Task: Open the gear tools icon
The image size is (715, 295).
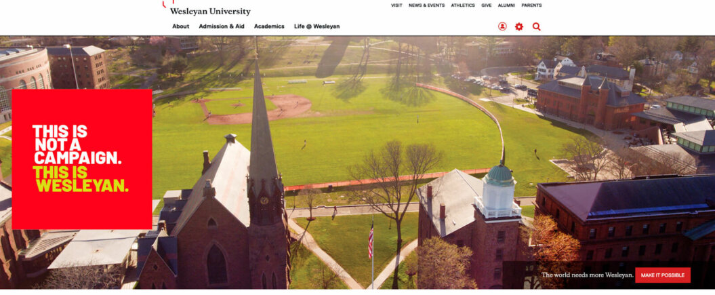Action: coord(519,26)
